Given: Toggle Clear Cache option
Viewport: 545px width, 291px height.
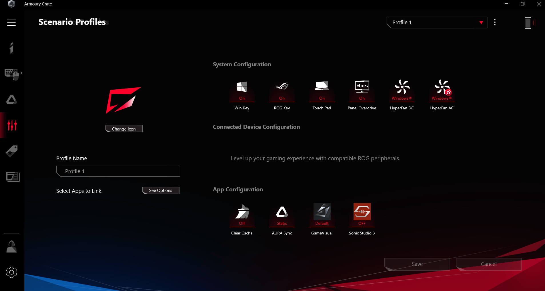Looking at the screenshot, I should [242, 215].
